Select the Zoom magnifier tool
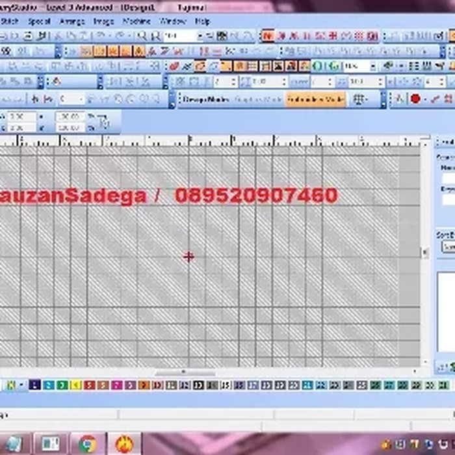 tap(142, 36)
